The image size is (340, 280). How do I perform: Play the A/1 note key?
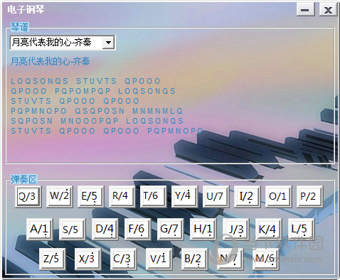[x=39, y=230]
